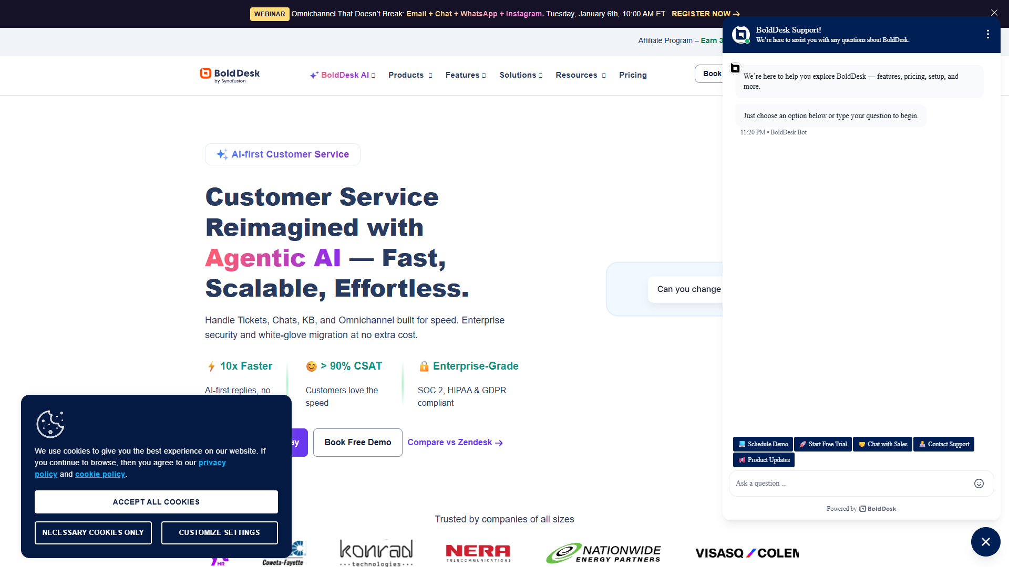This screenshot has width=1009, height=567.
Task: Click the NERA Telecommunications logo
Action: pyautogui.click(x=478, y=553)
